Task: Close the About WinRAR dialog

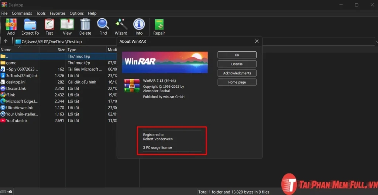Action: 257,41
